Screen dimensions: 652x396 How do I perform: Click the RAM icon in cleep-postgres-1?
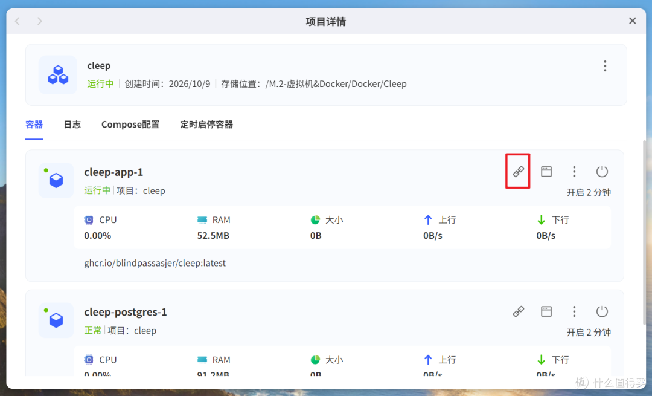tap(202, 360)
